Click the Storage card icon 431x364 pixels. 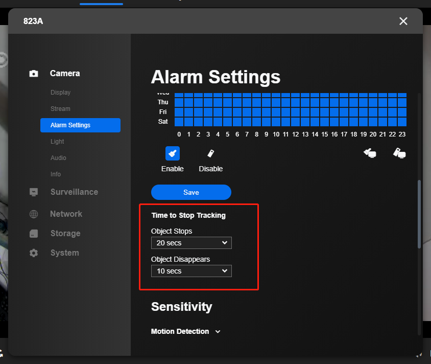pos(34,233)
